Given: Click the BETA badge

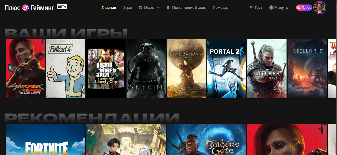Looking at the screenshot, I should 62,6.
